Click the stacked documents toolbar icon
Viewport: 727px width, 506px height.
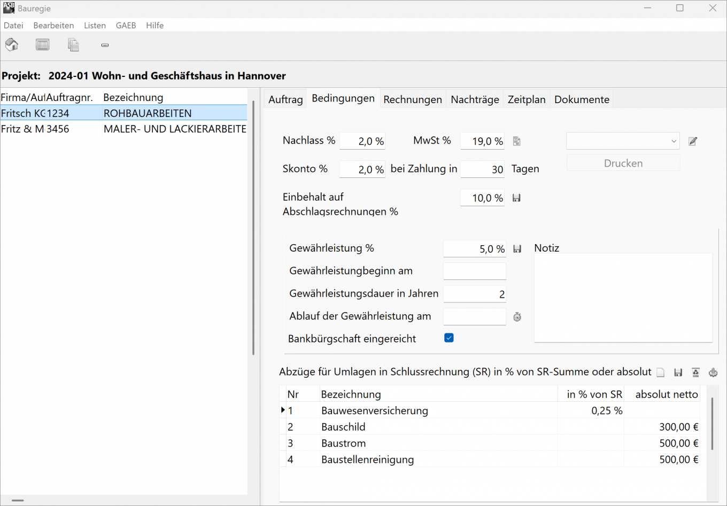73,45
